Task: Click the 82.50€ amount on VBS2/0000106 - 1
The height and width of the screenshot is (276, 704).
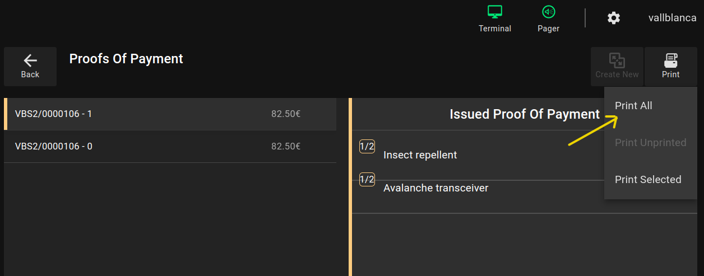Action: click(286, 114)
